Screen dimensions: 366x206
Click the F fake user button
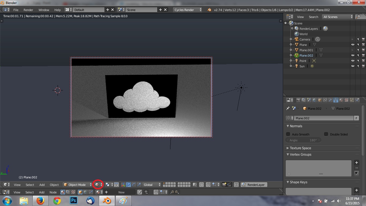[x=356, y=118]
